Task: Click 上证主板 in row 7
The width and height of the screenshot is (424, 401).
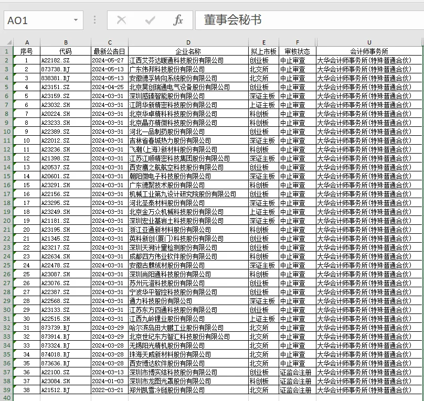Action: tap(263, 105)
